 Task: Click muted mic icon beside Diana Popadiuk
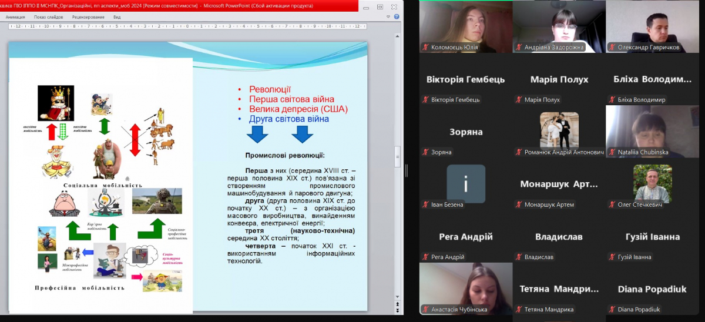point(612,309)
